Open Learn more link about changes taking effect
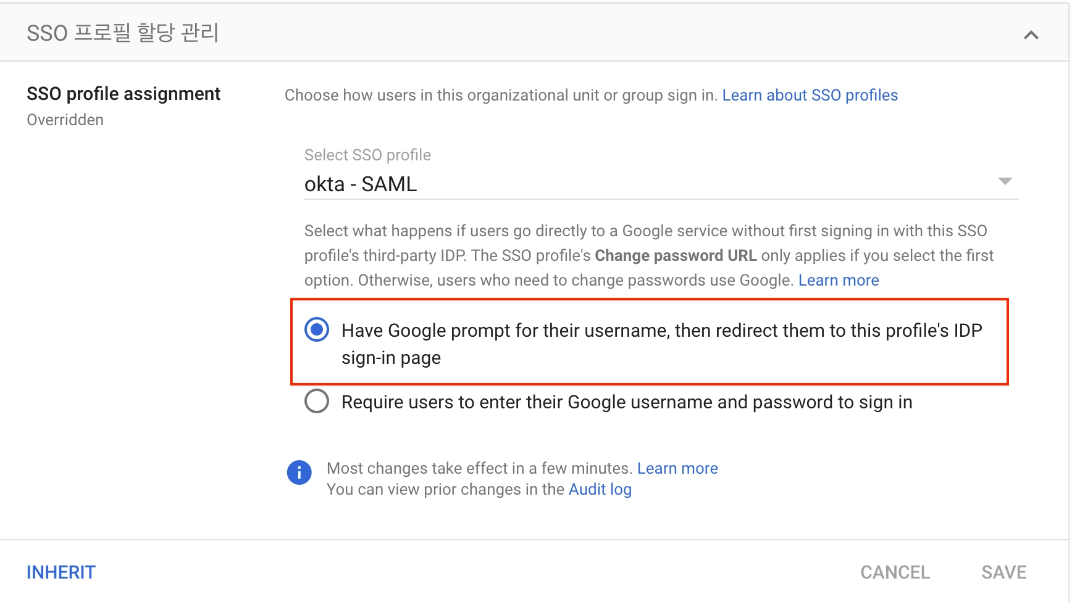The image size is (1072, 602). (x=677, y=468)
